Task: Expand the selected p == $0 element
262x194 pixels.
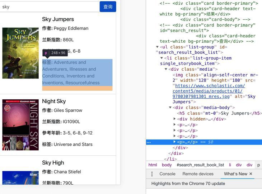Action: (x=174, y=142)
